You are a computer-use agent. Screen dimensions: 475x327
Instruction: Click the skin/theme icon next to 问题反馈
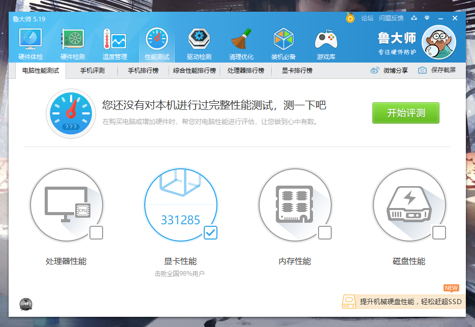(x=414, y=18)
